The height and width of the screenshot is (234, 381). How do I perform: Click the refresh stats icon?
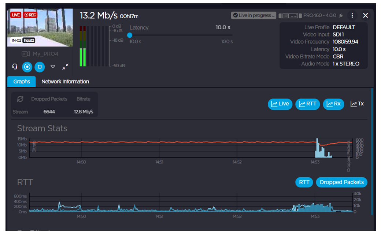point(20,99)
